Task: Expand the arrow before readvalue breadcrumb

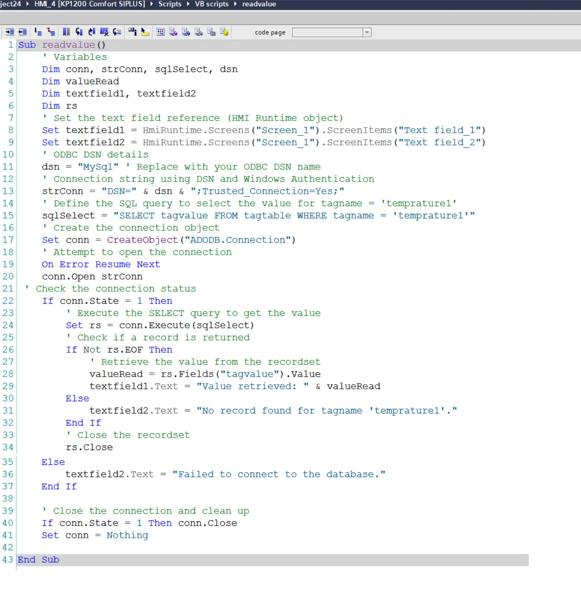Action: click(235, 4)
